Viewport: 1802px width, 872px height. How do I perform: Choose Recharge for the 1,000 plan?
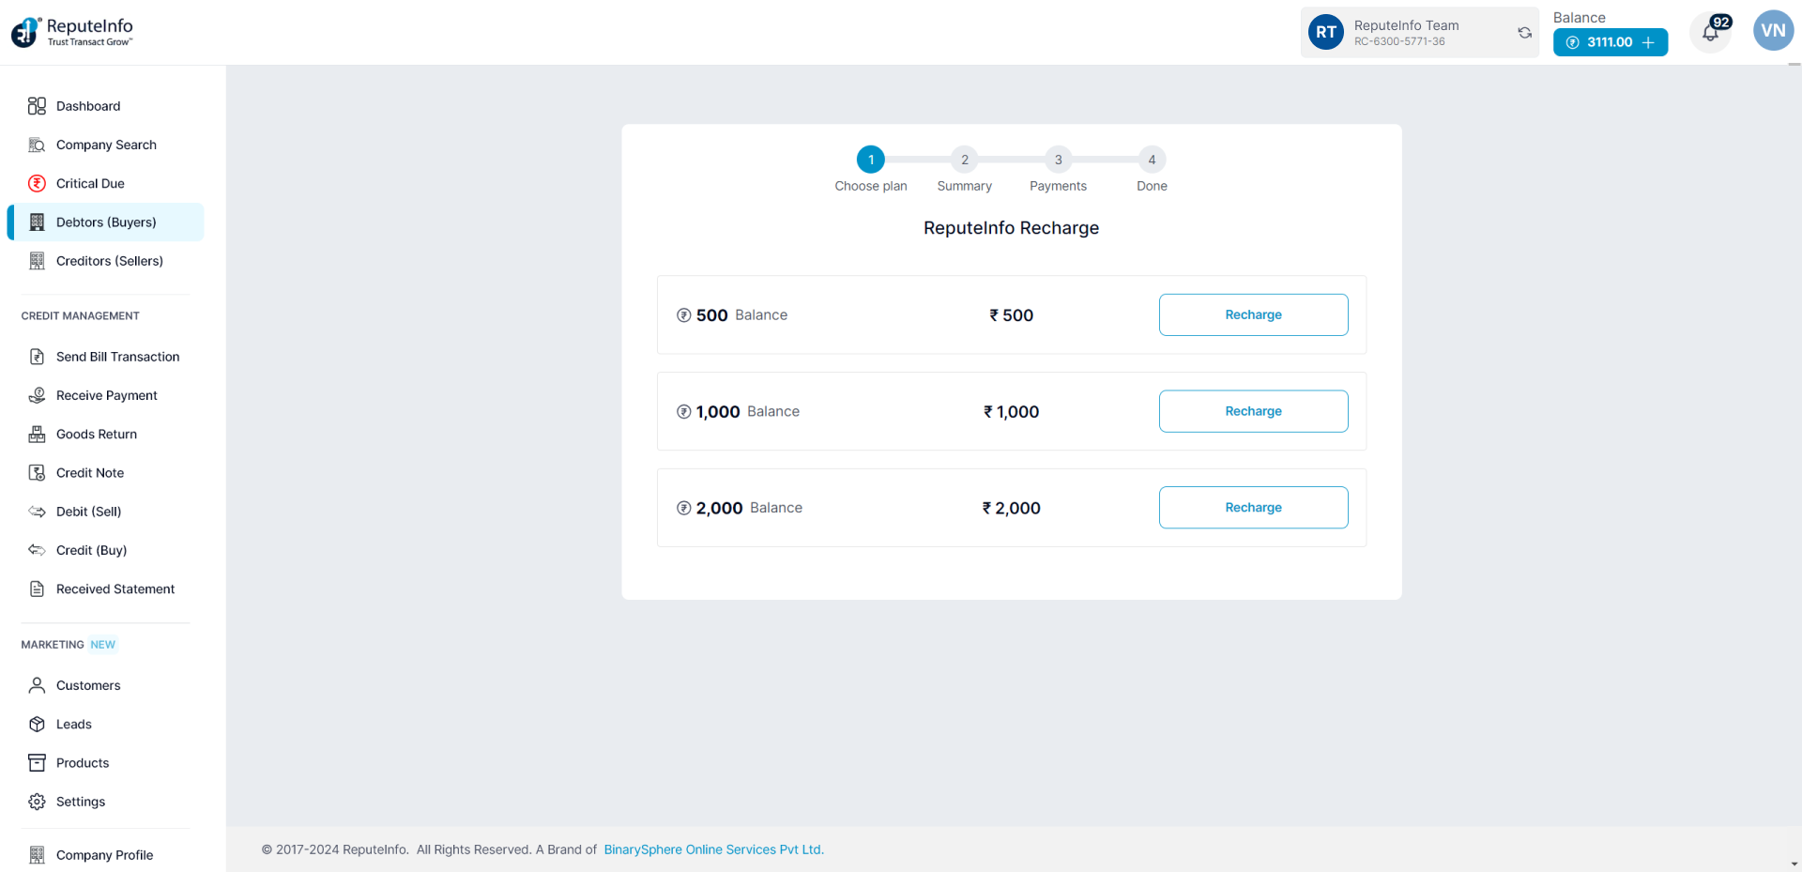[1253, 411]
